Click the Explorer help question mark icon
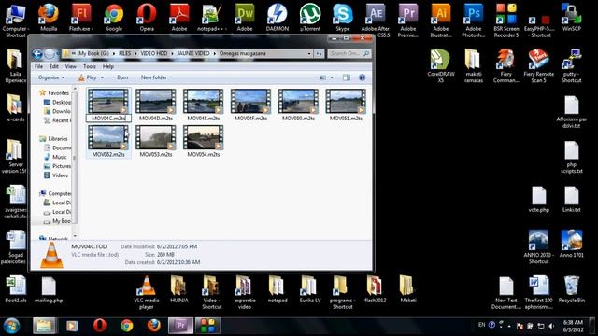598x336 pixels. coord(362,77)
